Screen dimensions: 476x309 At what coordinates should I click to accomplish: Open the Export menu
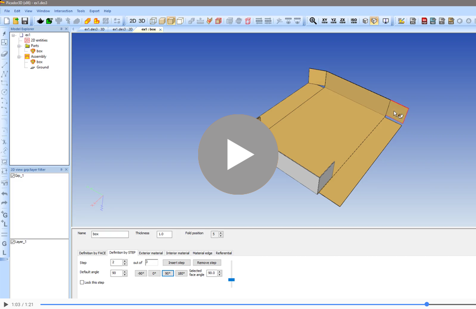click(94, 11)
